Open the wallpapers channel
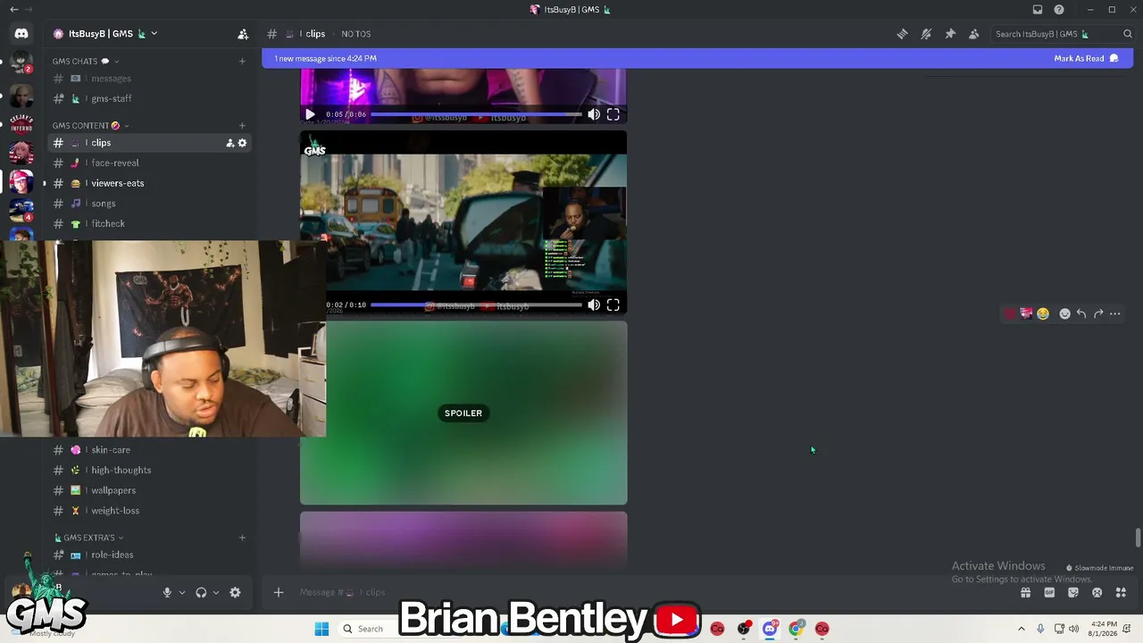The image size is (1143, 643). pos(150,490)
